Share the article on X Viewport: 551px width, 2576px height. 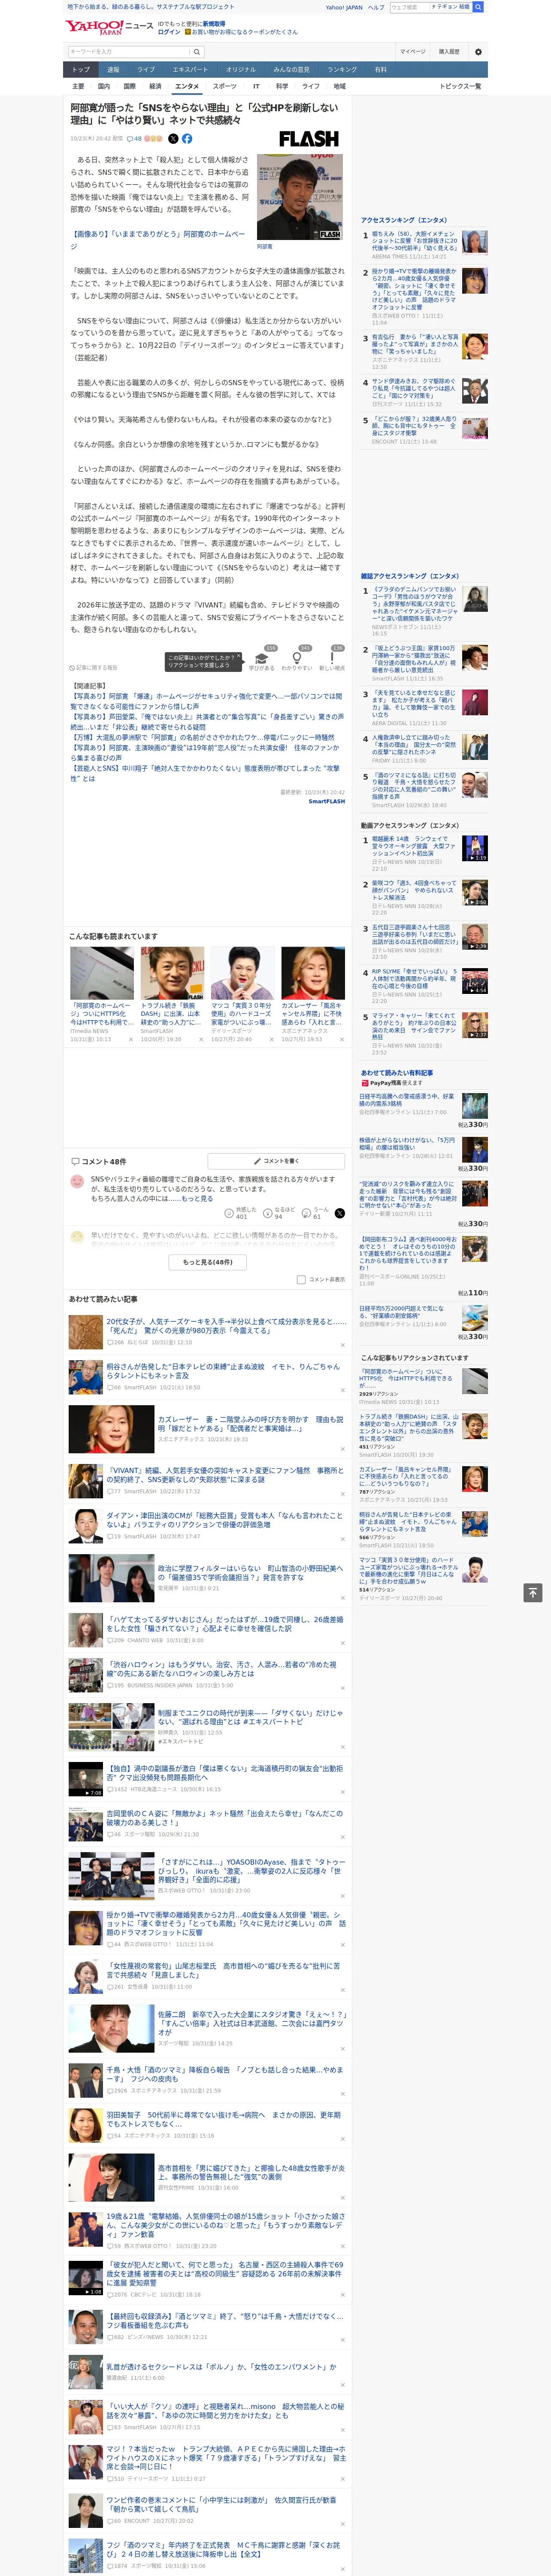pyautogui.click(x=173, y=139)
